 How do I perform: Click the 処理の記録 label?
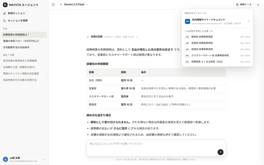point(97,37)
